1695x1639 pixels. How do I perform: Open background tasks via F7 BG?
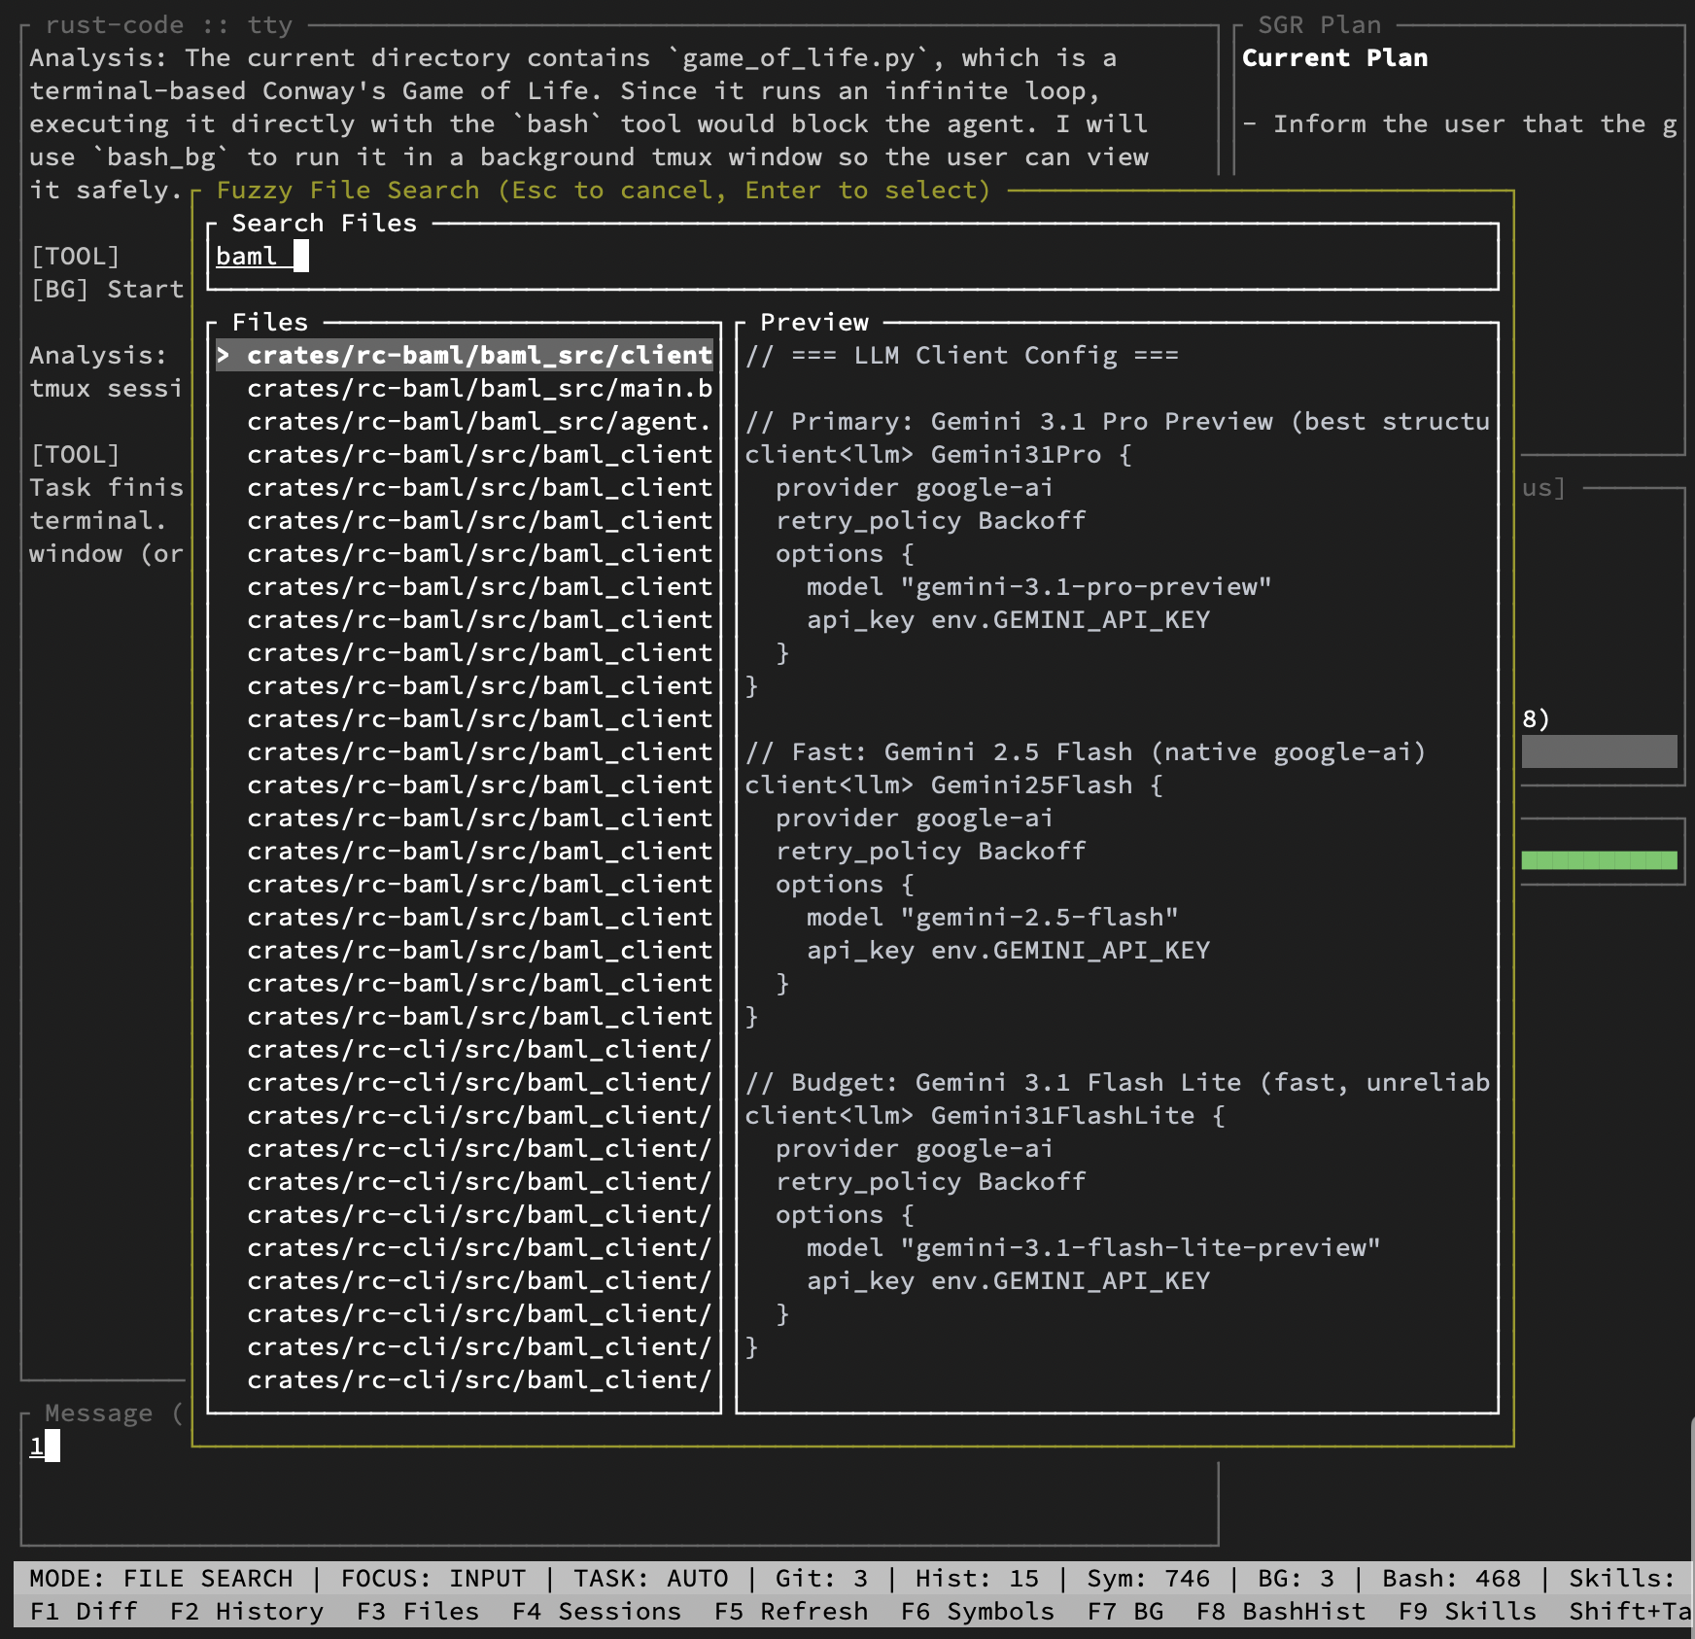click(1125, 1612)
